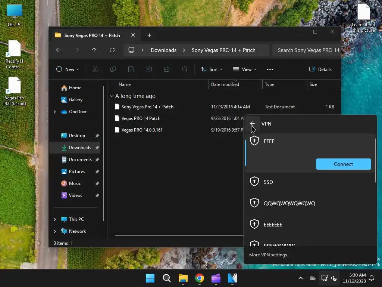Select the Sony Vegas Pro 14 + Patch file
This screenshot has height=287, width=382.
click(x=147, y=107)
